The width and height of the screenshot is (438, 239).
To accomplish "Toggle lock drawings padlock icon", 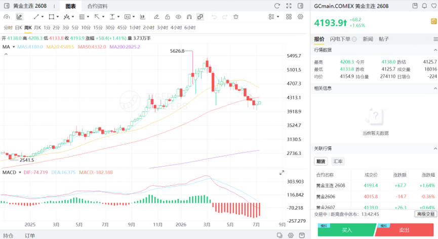I will (x=167, y=17).
